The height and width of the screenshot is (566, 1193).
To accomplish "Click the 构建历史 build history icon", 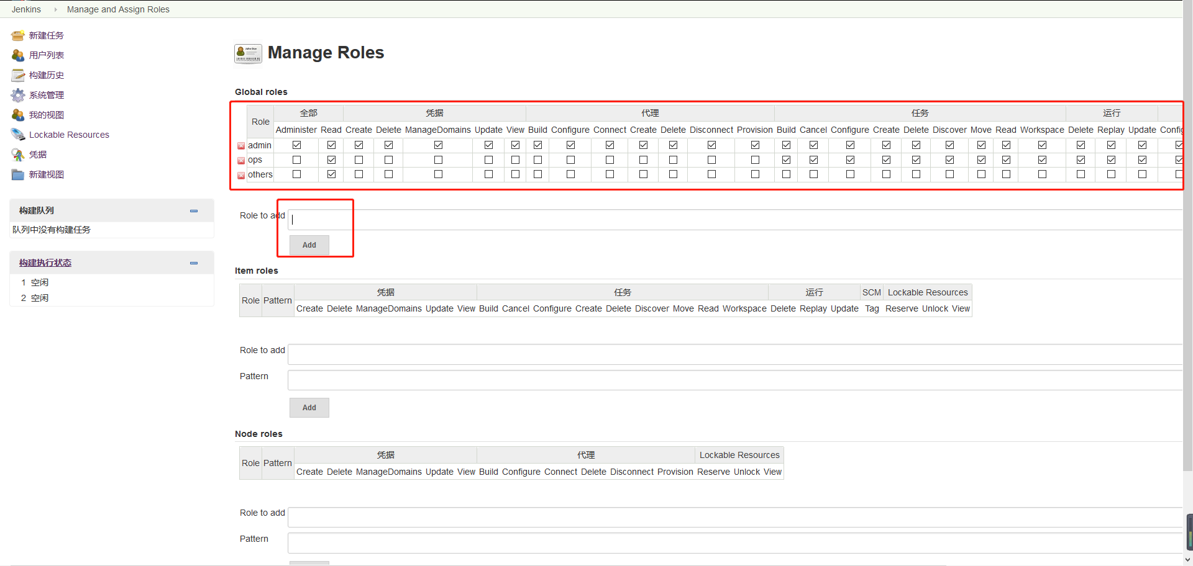I will (17, 75).
